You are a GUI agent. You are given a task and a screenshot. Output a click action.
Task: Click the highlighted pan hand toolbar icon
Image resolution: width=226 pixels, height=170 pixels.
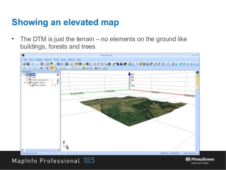pos(141,64)
